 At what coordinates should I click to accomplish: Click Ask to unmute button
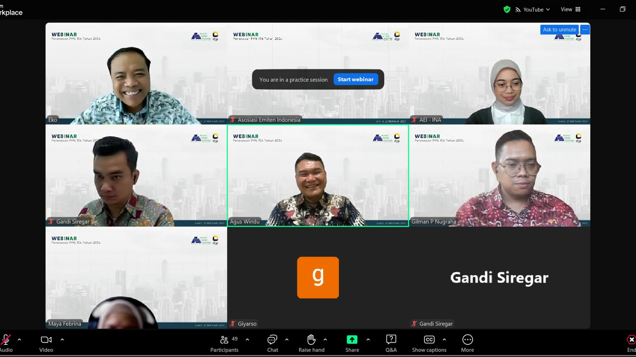point(559,29)
